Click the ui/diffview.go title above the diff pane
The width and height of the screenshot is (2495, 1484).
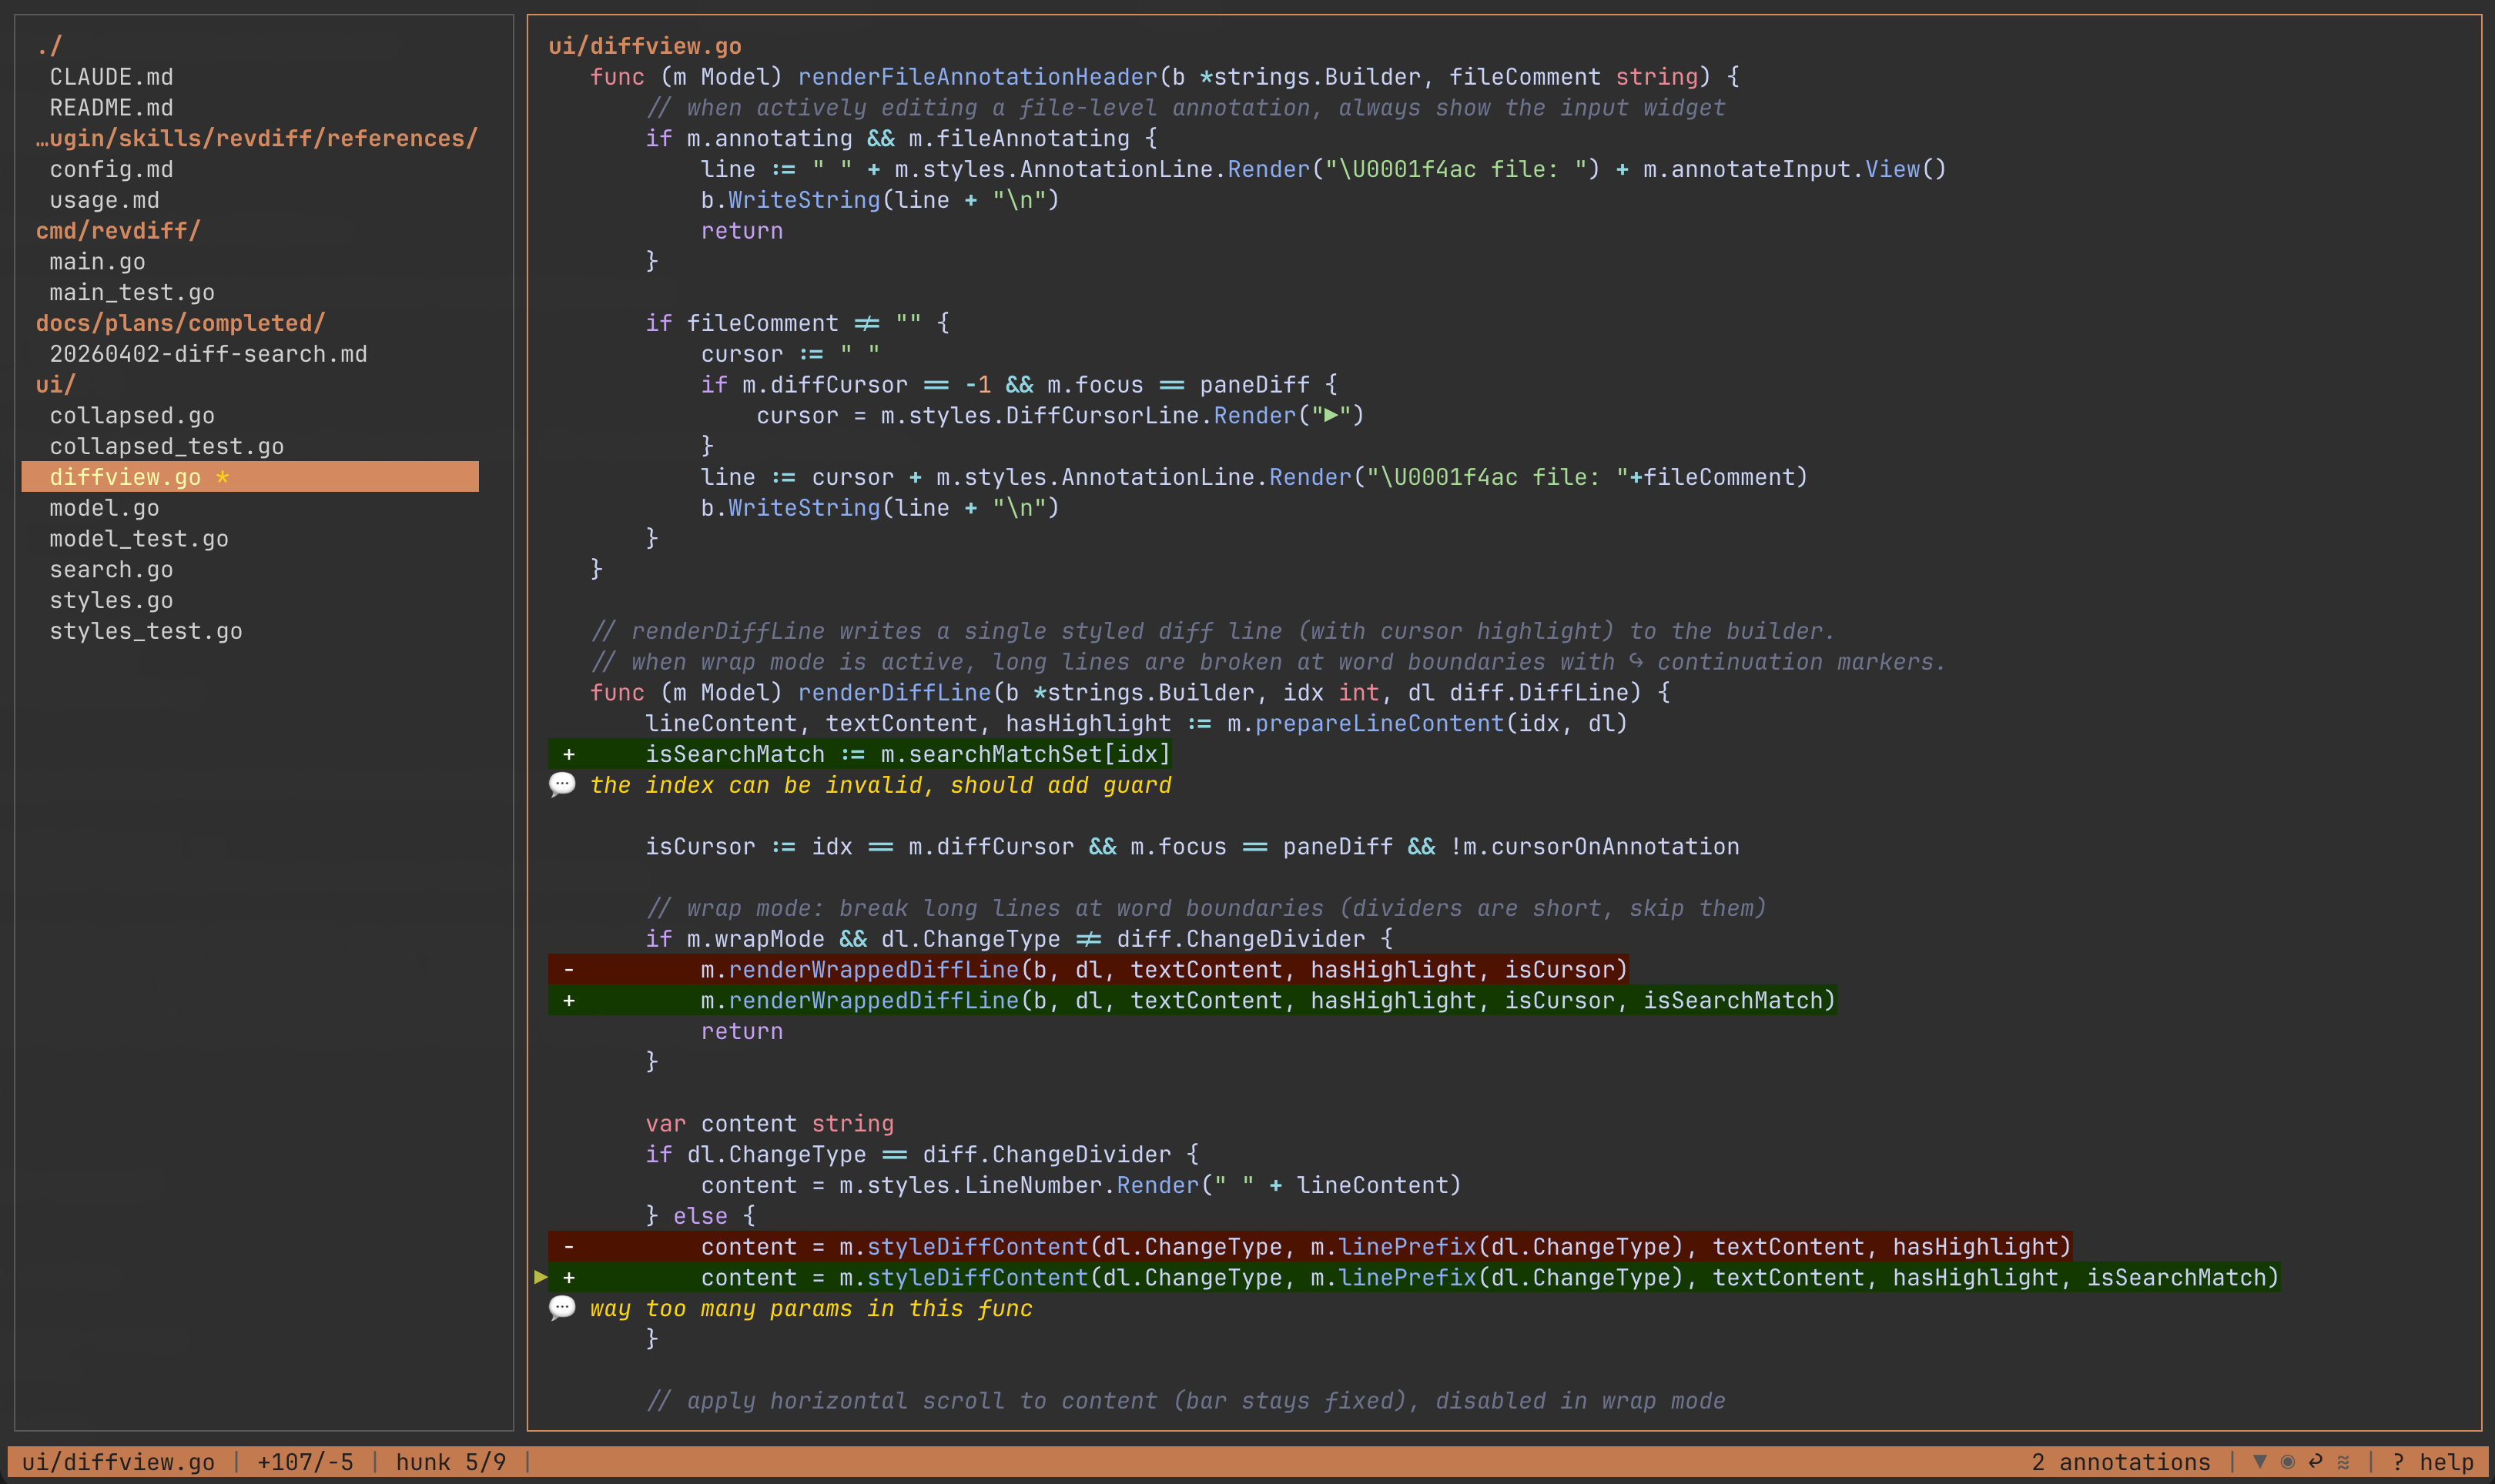coord(645,45)
